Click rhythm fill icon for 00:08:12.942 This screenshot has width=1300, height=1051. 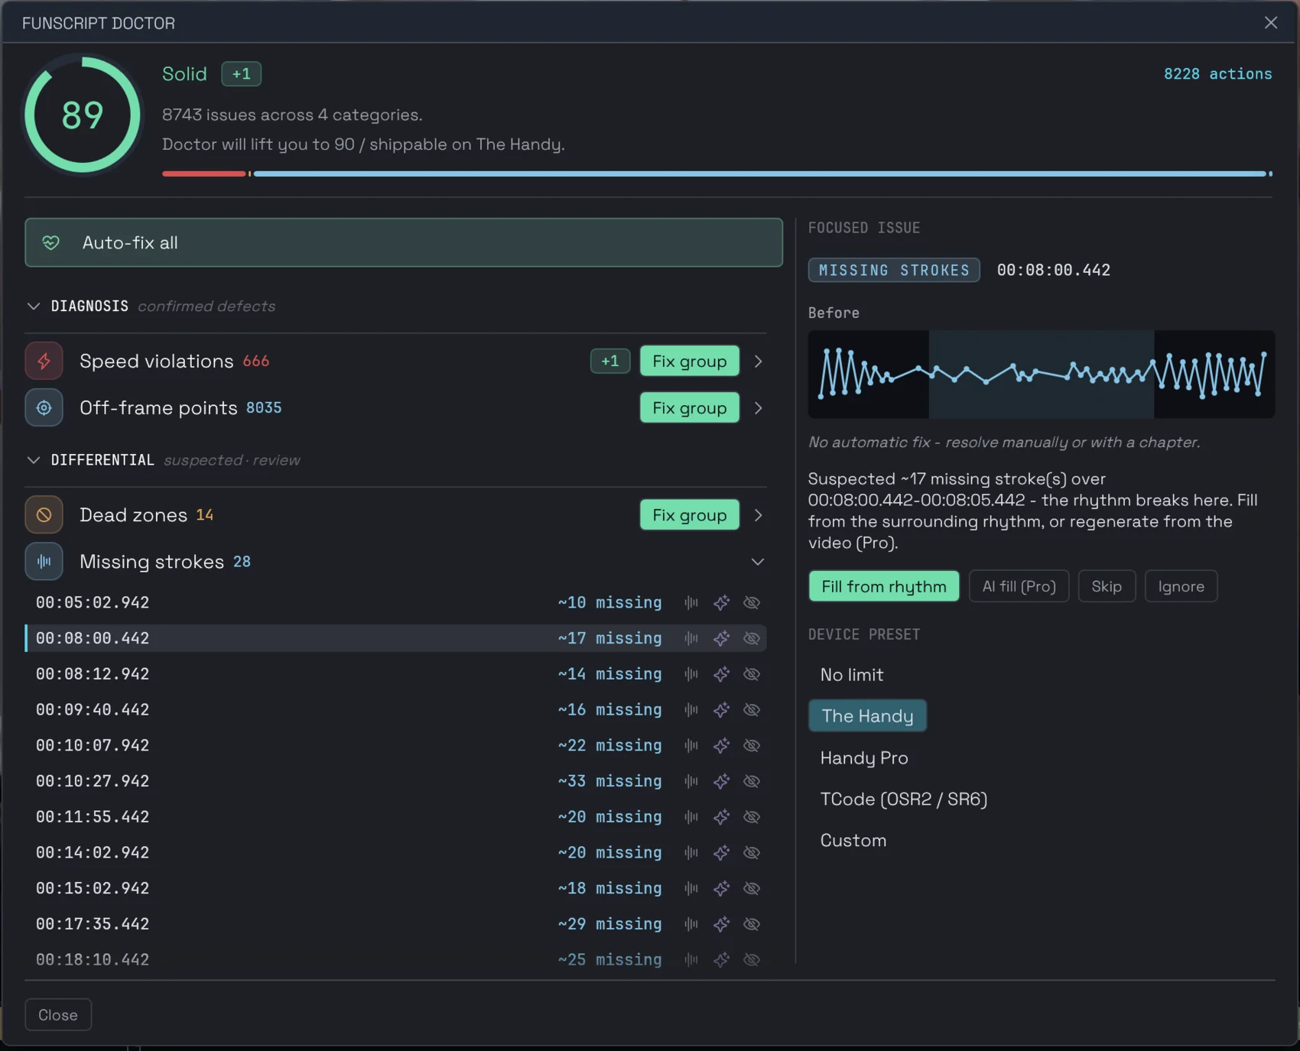point(691,674)
